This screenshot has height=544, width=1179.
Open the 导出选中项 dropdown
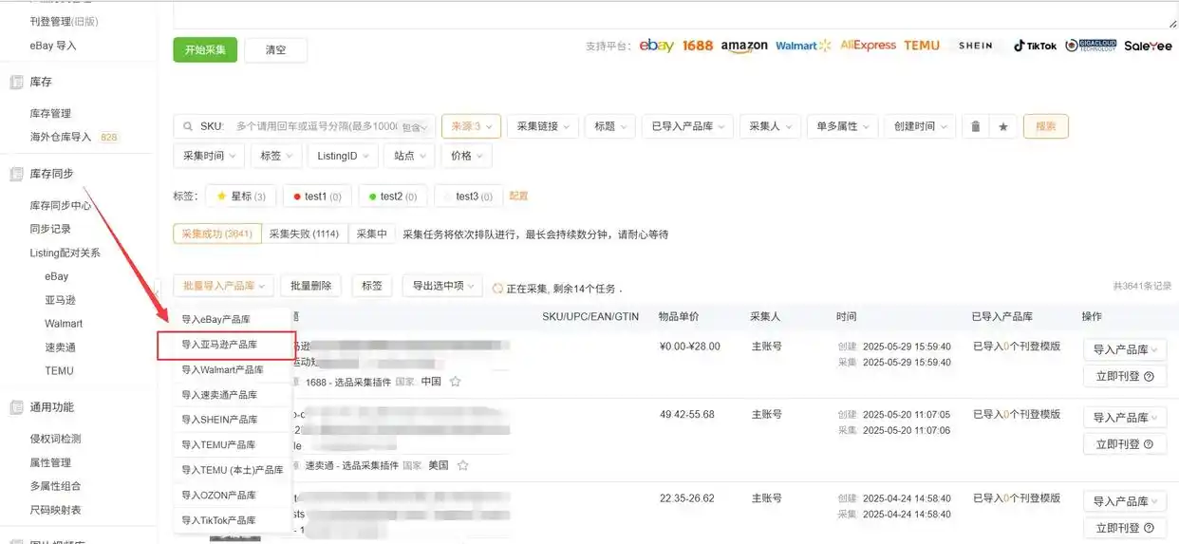tap(442, 286)
